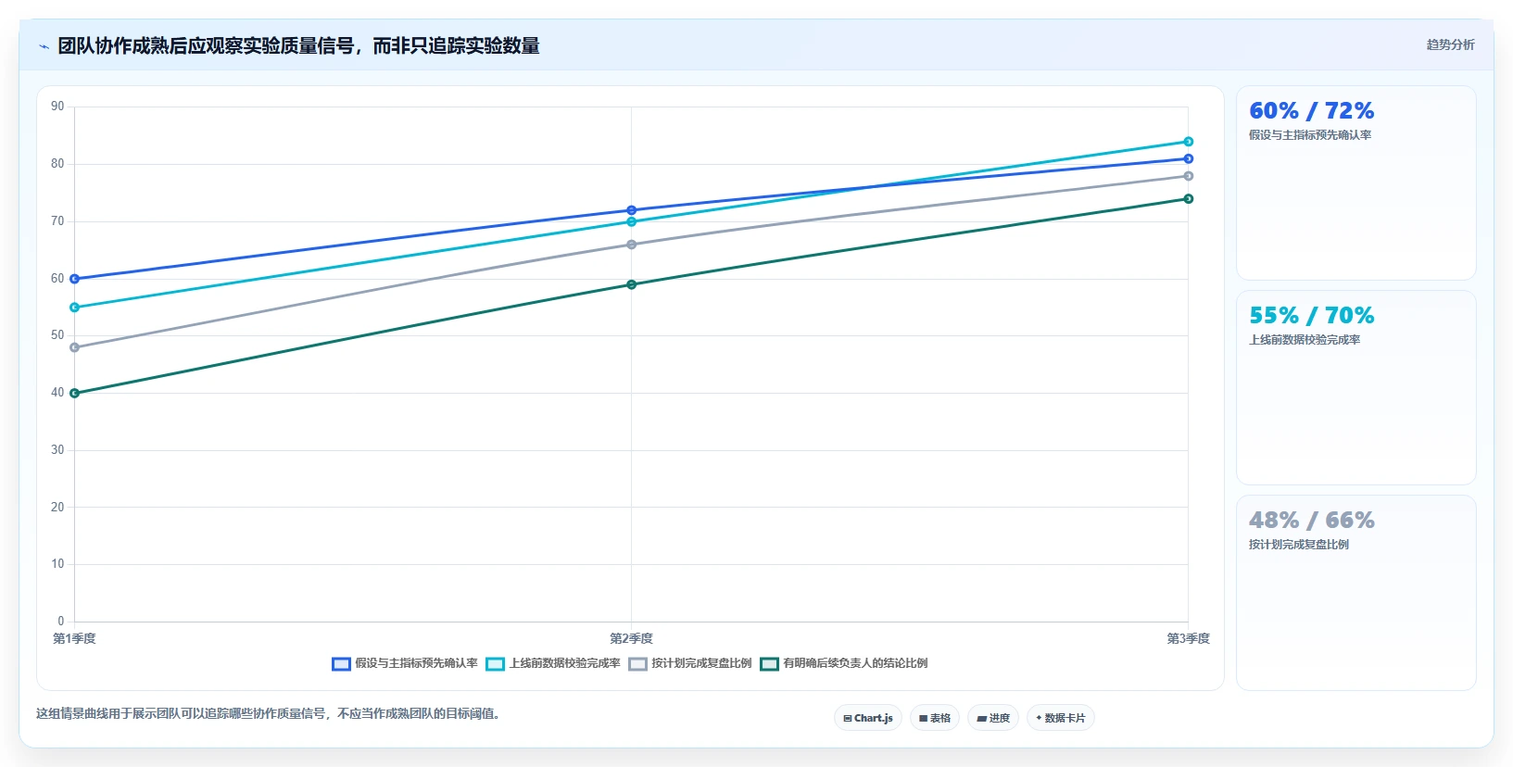
Task: Toggle the 有明确后续负责人的结论比例 legend series
Action: (844, 663)
